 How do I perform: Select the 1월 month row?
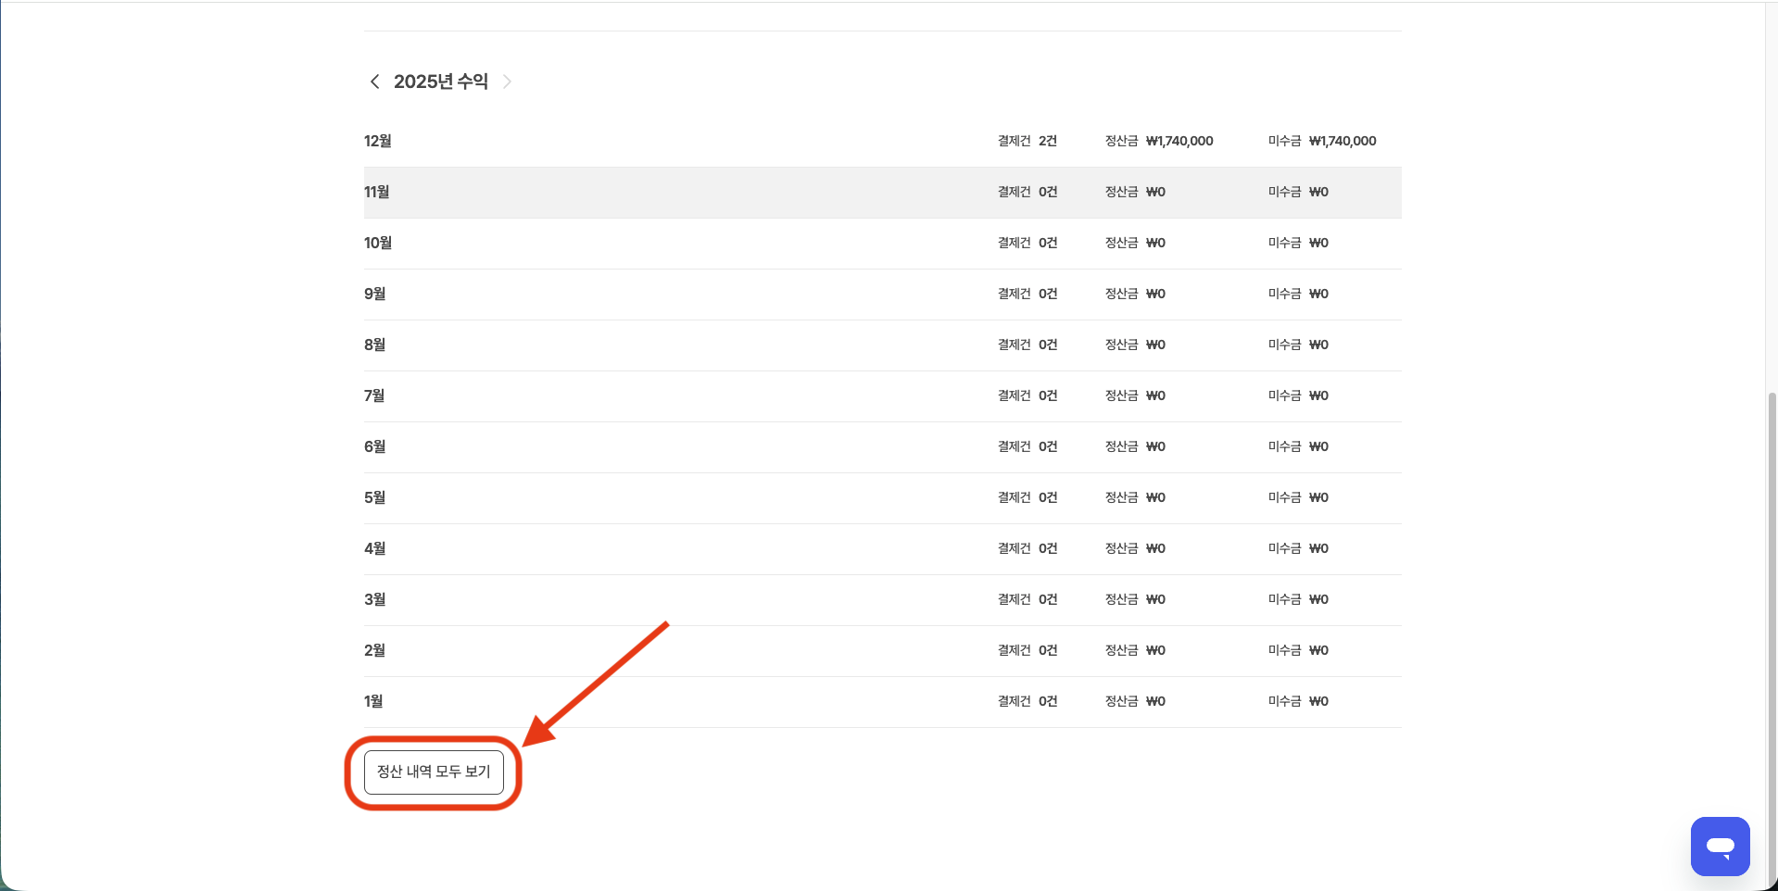[x=373, y=701]
